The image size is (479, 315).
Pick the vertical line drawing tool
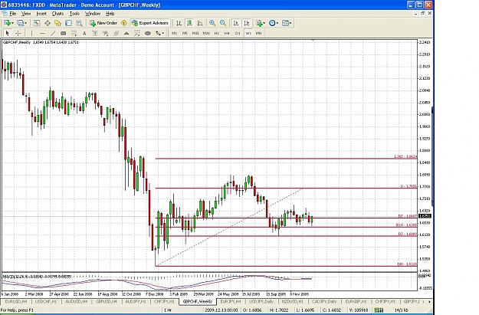click(x=31, y=33)
